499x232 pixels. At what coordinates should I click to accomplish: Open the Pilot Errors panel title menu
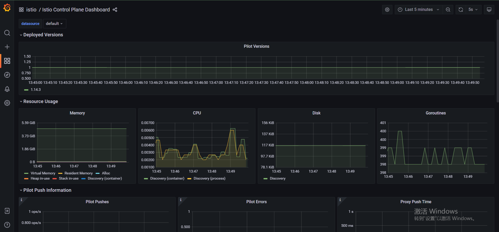click(x=257, y=202)
